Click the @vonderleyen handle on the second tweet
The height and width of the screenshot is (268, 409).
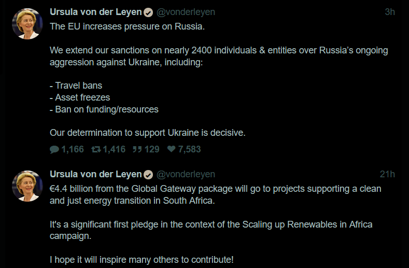point(186,174)
